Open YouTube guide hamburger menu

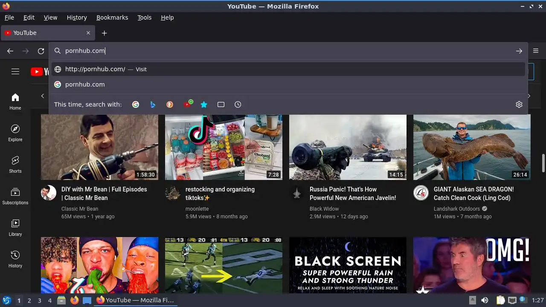click(15, 72)
